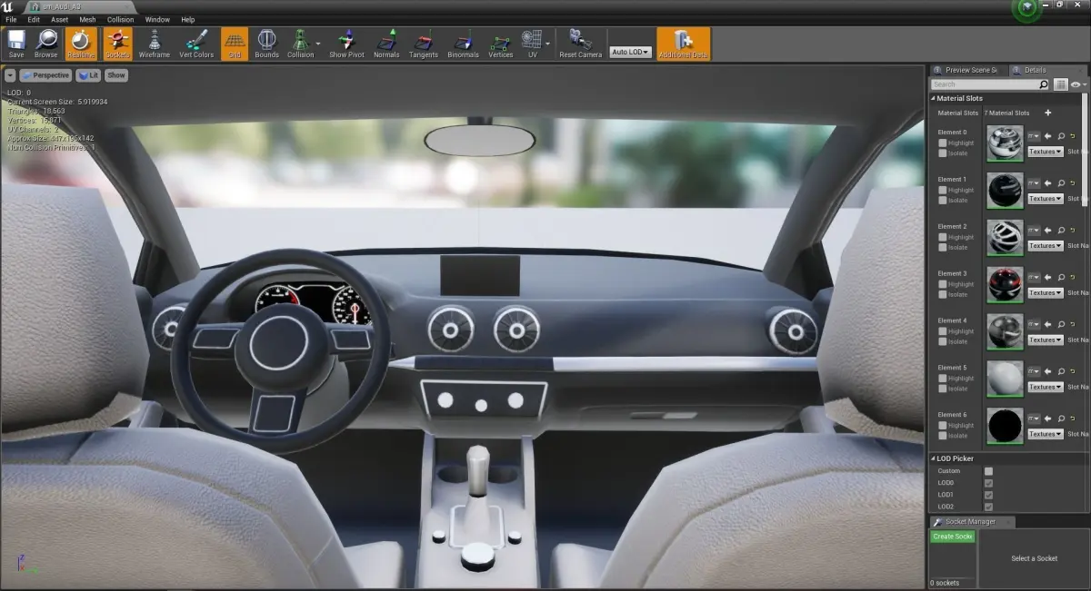The width and height of the screenshot is (1091, 591).
Task: Collapse the LOD Picker section
Action: [x=933, y=458]
